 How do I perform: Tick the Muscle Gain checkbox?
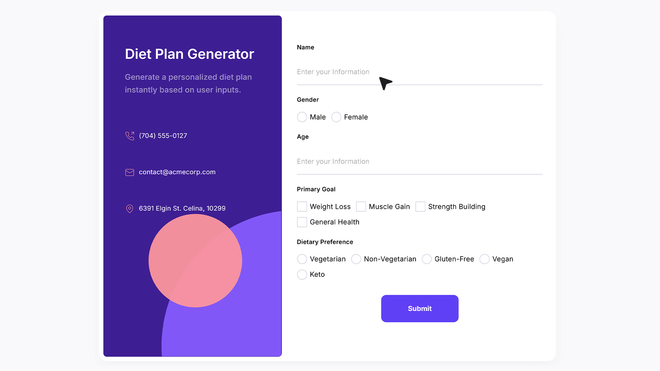coord(361,207)
